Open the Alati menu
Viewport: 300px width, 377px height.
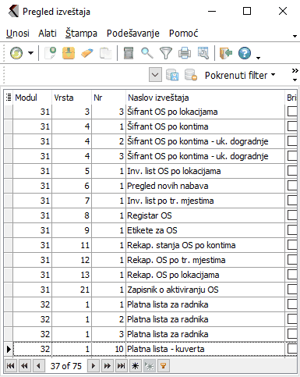48,34
